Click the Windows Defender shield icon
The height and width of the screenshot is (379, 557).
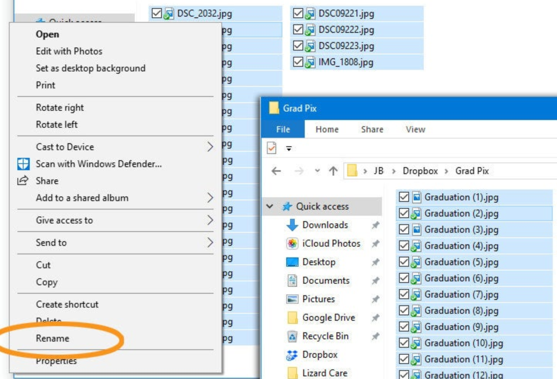pyautogui.click(x=24, y=164)
